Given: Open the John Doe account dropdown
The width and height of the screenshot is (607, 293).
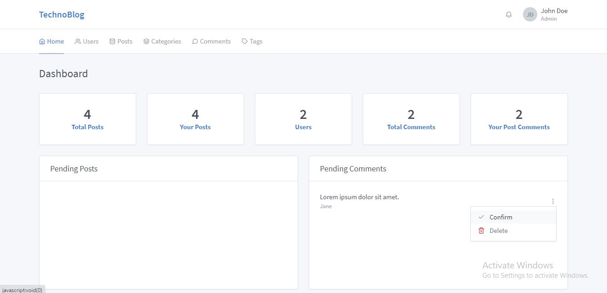Looking at the screenshot, I should tap(554, 14).
